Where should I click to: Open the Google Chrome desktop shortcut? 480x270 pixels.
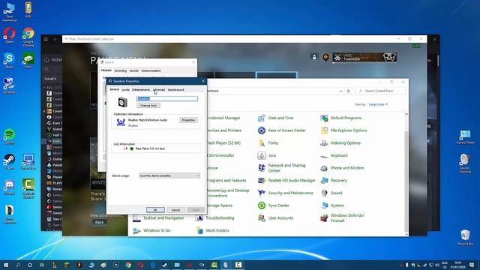(x=28, y=37)
